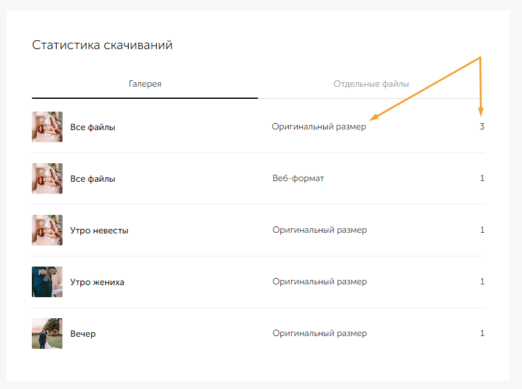Click download count in Веб-формат row
This screenshot has height=389, width=522.
(x=482, y=179)
